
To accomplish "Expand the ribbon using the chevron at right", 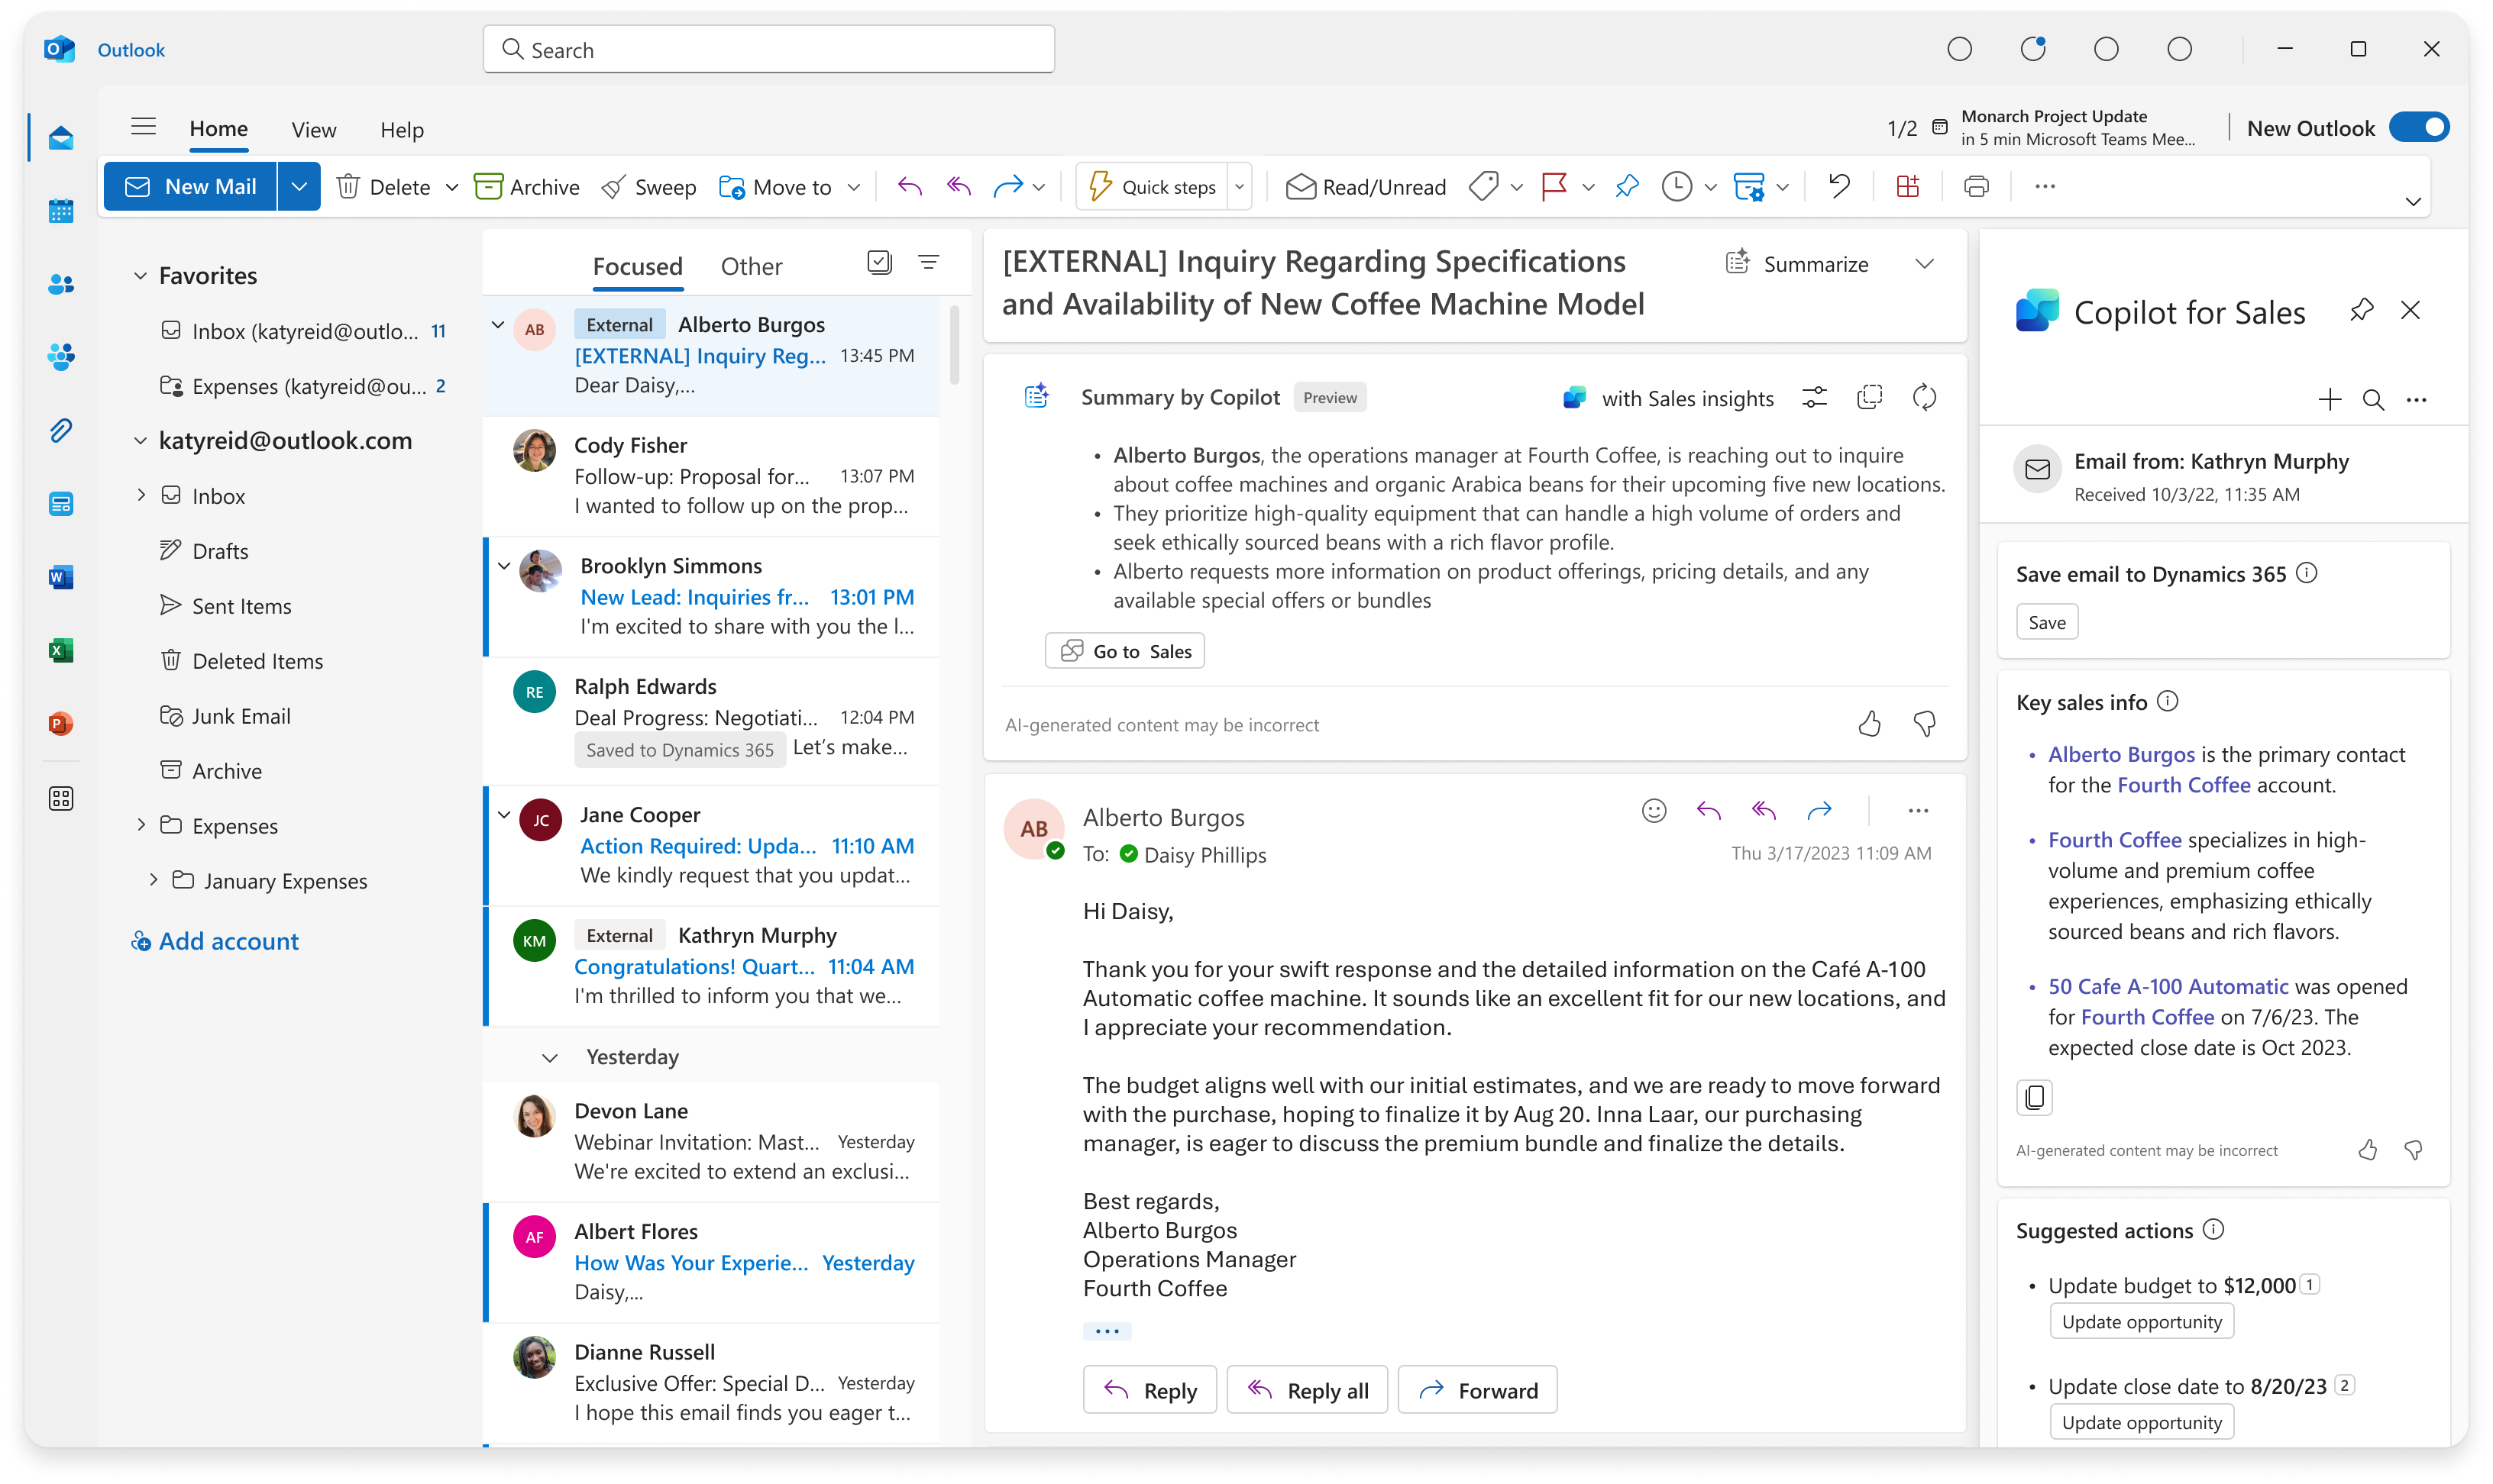I will [2412, 202].
